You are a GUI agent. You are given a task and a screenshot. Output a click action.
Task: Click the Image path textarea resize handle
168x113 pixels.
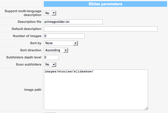147,109
